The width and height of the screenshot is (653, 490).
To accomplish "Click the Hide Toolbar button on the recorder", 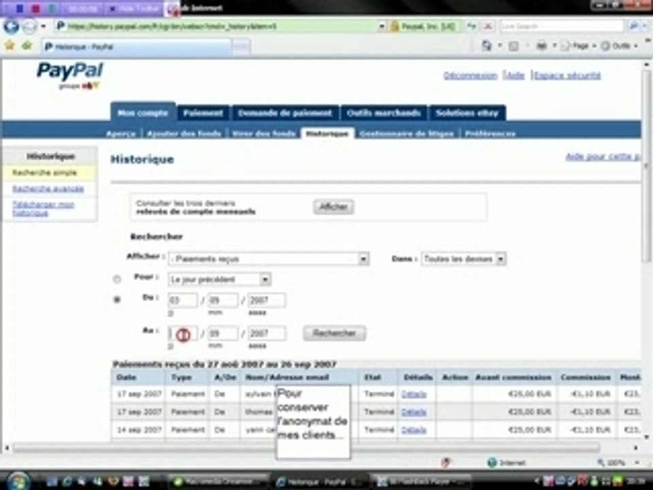I will tap(135, 8).
